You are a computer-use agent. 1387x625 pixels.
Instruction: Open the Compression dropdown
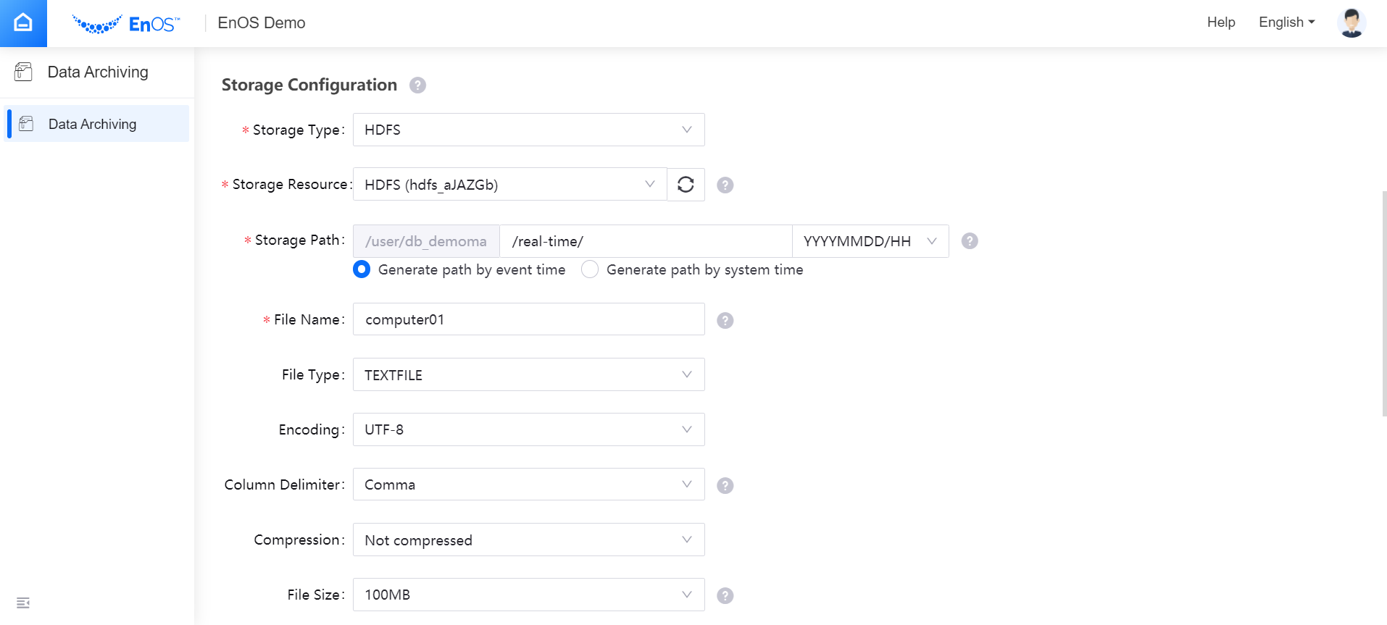[529, 540]
